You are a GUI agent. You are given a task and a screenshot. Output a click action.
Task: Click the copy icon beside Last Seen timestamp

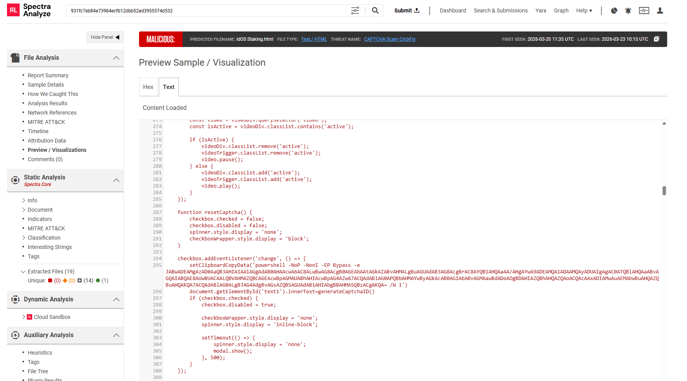coord(657,39)
